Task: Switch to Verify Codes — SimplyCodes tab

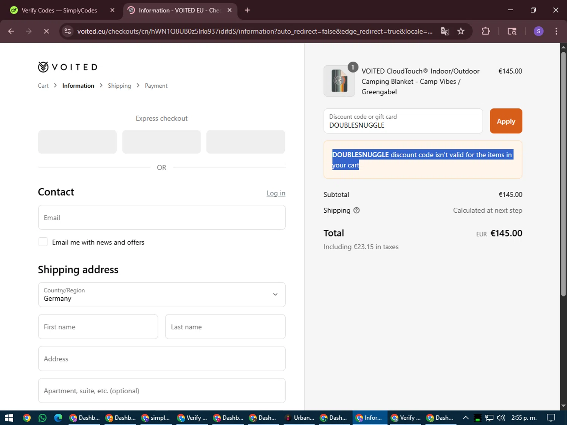Action: pyautogui.click(x=59, y=10)
